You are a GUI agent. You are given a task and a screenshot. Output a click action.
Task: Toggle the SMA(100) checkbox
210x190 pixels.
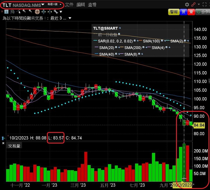162,41
